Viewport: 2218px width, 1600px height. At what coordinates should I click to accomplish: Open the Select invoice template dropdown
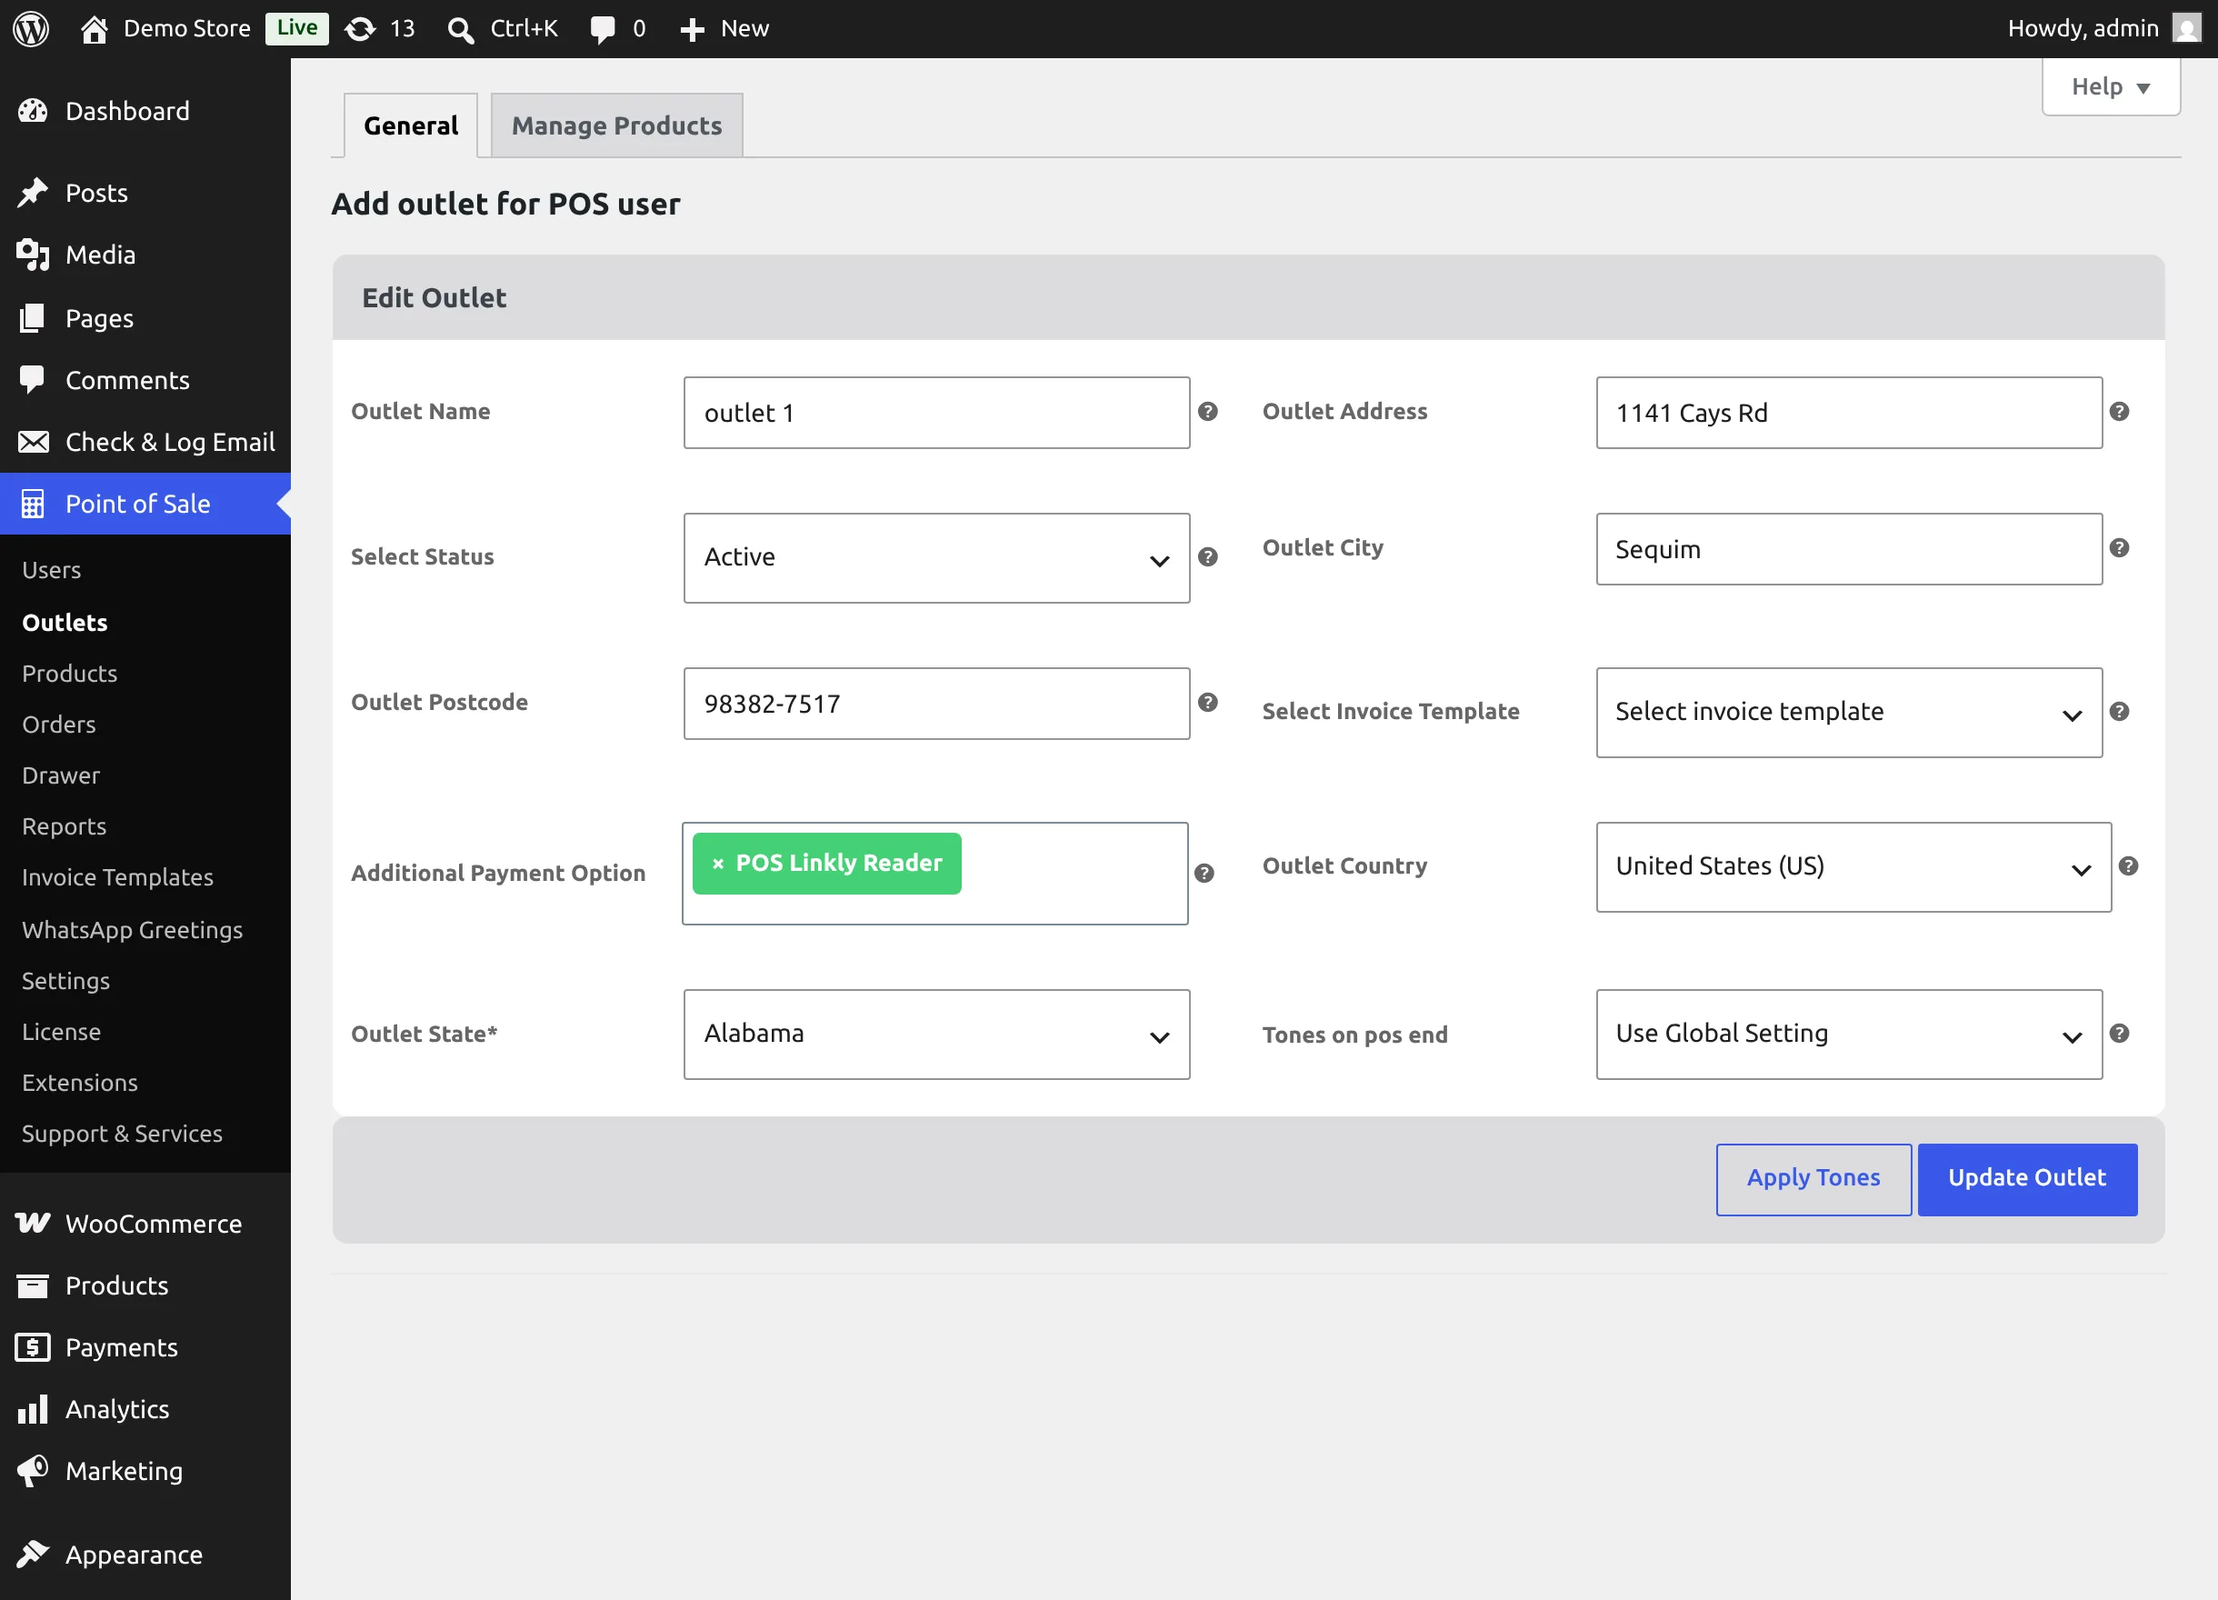pos(1848,712)
